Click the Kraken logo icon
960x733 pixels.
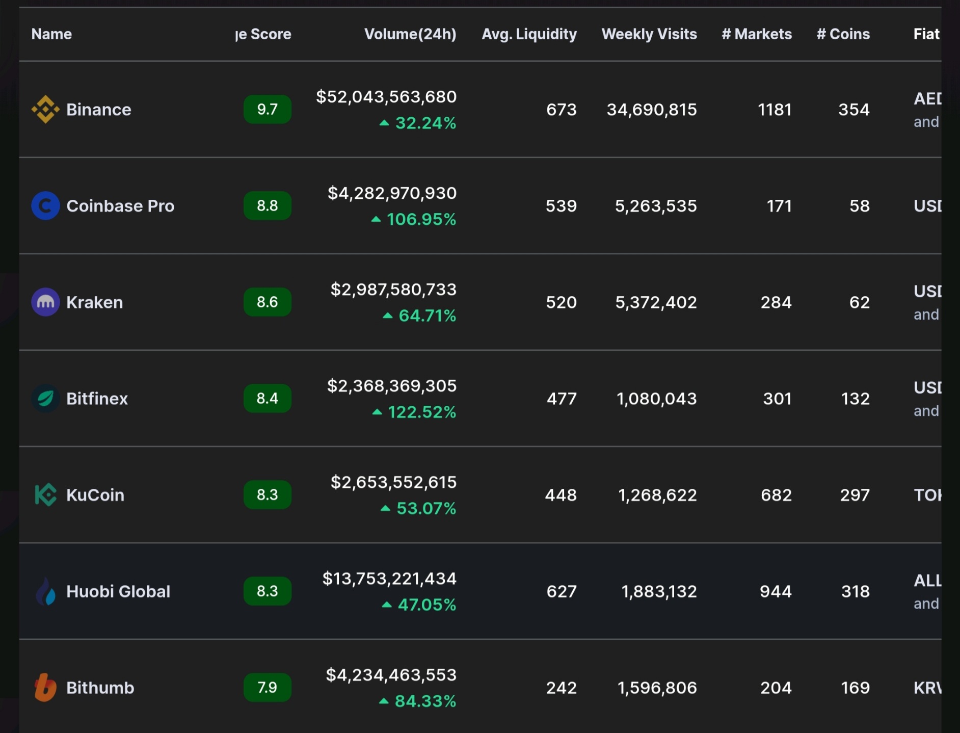tap(45, 302)
